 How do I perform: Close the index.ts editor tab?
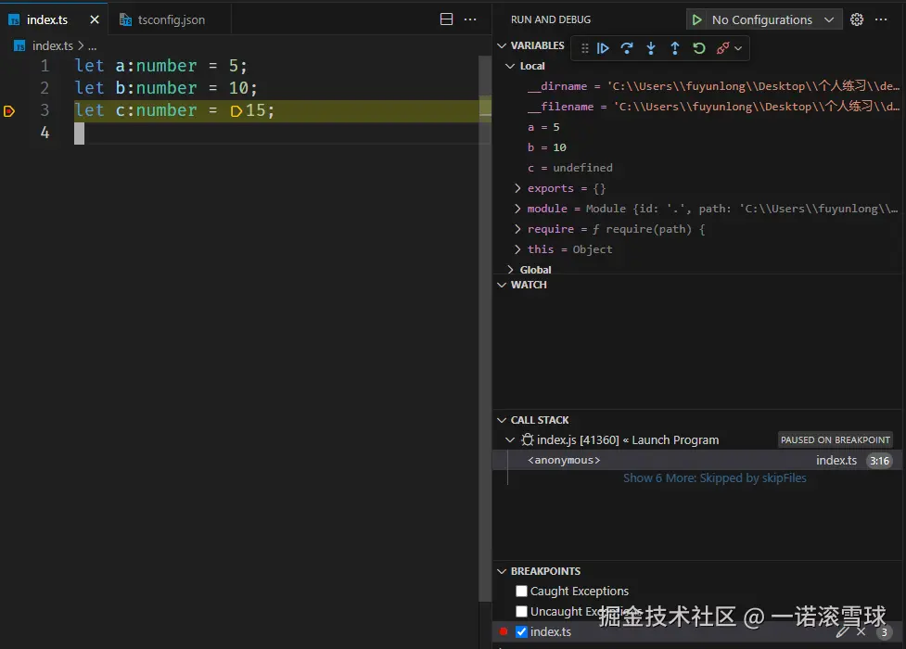click(x=94, y=19)
